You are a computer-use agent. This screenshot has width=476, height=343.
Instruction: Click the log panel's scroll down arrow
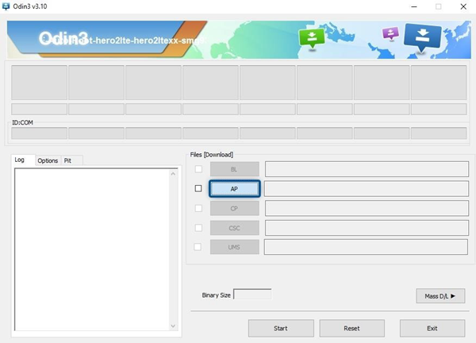175,325
